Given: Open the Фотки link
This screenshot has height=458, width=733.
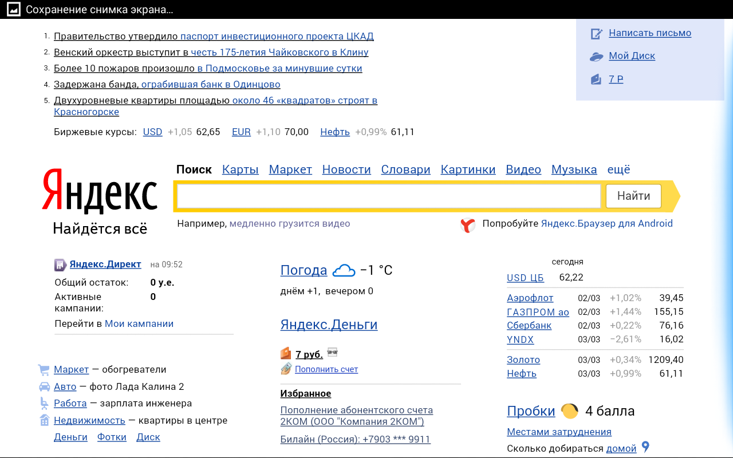Looking at the screenshot, I should point(112,437).
